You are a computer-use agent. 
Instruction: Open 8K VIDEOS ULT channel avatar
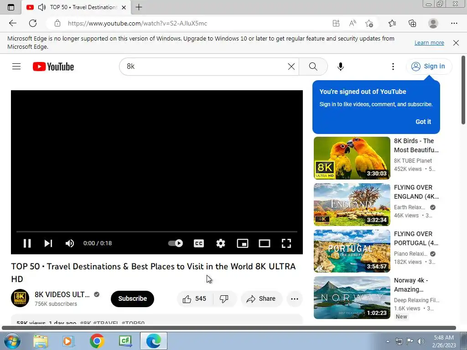[x=20, y=298]
